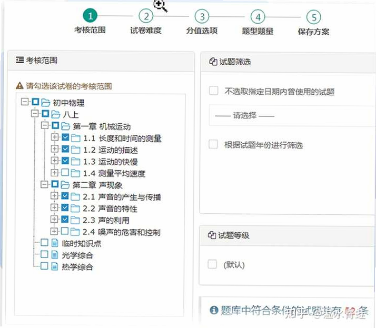The width and height of the screenshot is (376, 328).
Task: Click the step 2 circle for 试卷难度
Action: pos(146,16)
